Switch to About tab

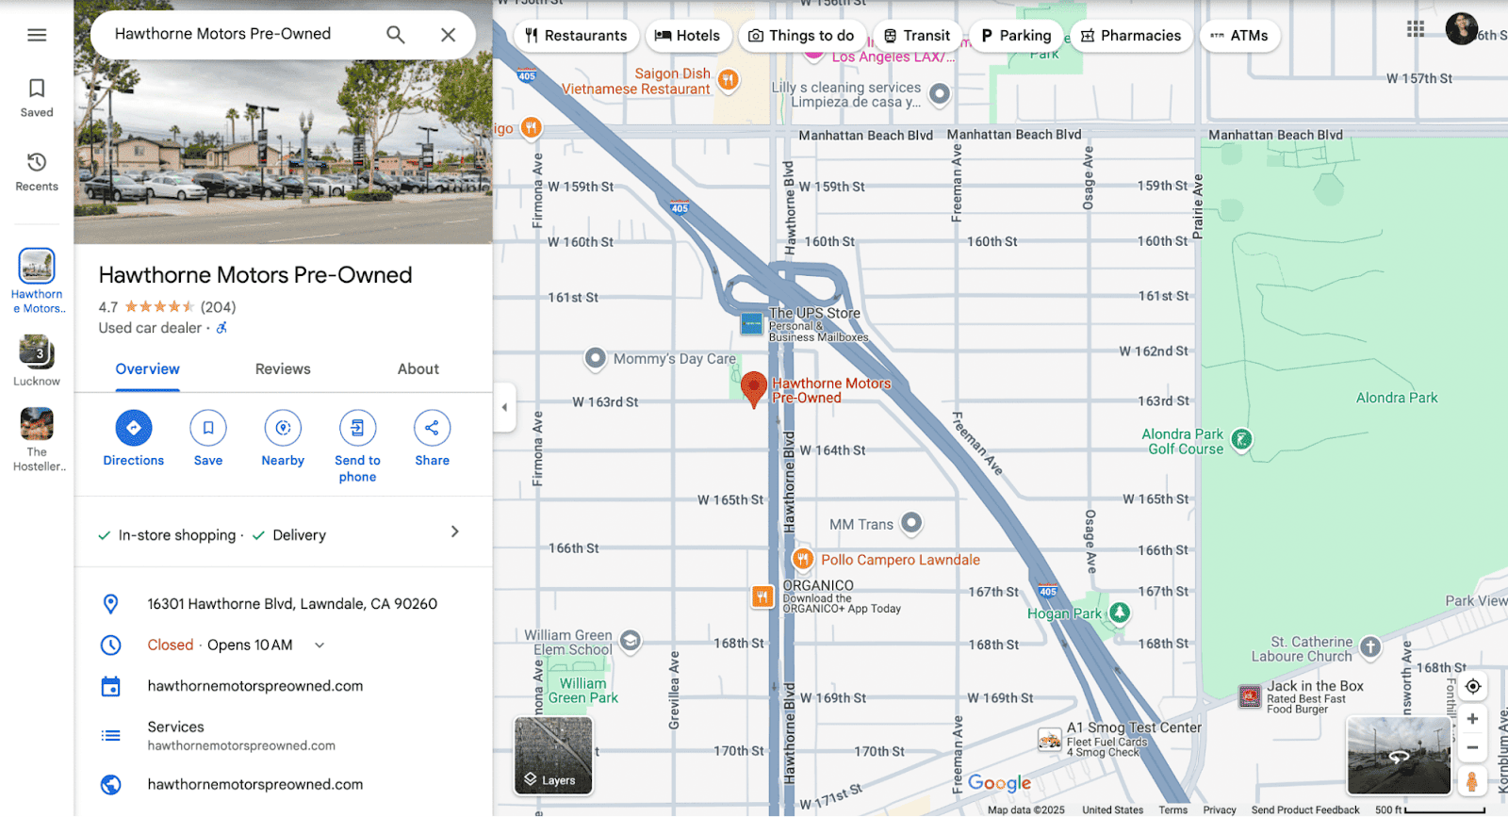(418, 369)
